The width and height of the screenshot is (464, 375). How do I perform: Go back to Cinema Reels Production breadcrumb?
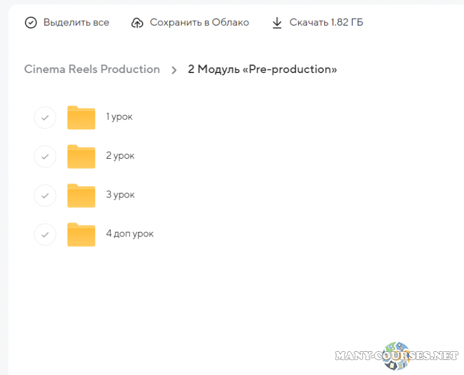pos(92,69)
